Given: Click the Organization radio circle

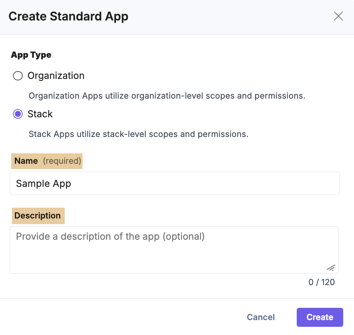Looking at the screenshot, I should click(17, 76).
